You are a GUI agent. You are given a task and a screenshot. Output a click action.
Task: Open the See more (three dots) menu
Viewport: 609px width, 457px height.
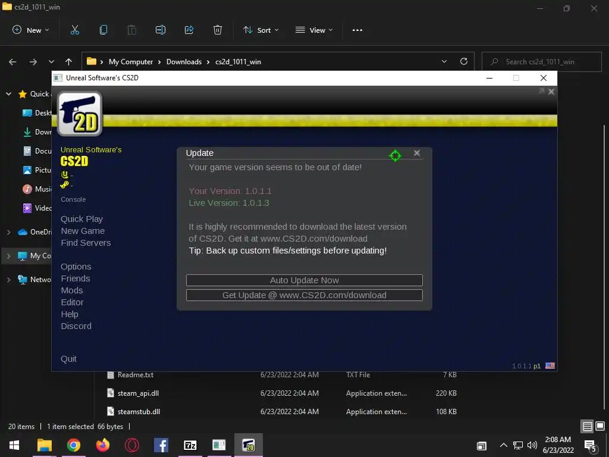(357, 30)
